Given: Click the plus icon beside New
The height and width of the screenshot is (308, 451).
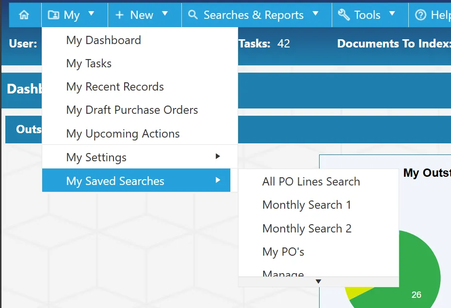Looking at the screenshot, I should pos(119,15).
